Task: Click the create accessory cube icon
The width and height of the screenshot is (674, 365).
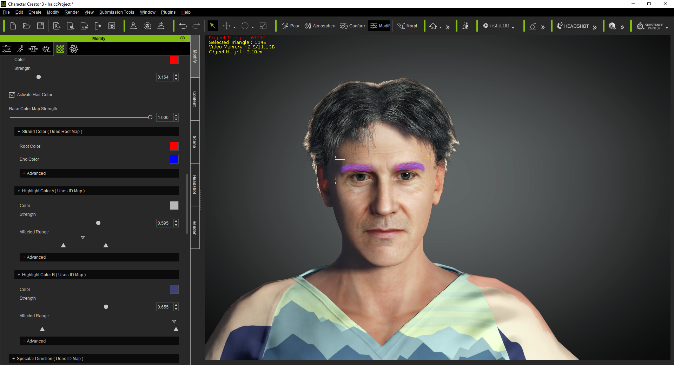Action: coord(147,26)
